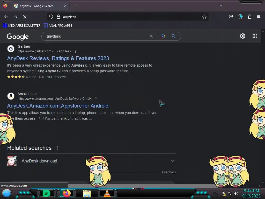This screenshot has height=199, width=265.
Task: Open the Windows Start orb
Action: pyautogui.click(x=7, y=193)
